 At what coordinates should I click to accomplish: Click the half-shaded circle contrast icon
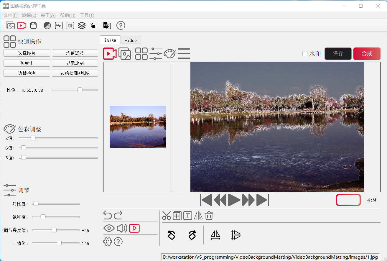pyautogui.click(x=47, y=26)
